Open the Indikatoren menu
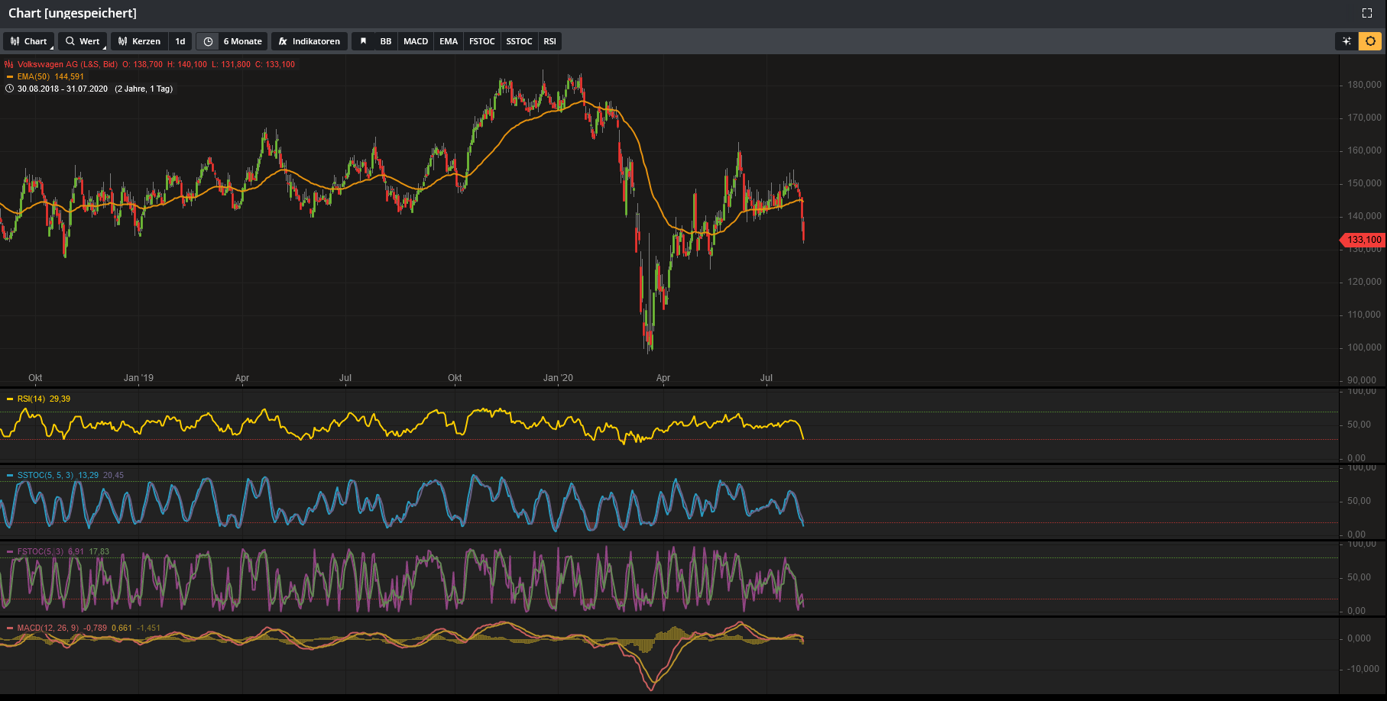The image size is (1387, 701). click(309, 41)
